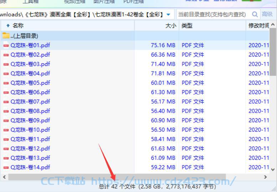Viewport: 277px width, 192px height.
Task: Click the PDF icon of Q龙珠-卷10.pdf
Action: pos(6,130)
